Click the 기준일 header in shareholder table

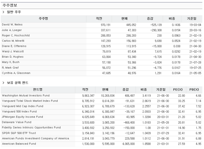pos(192,19)
